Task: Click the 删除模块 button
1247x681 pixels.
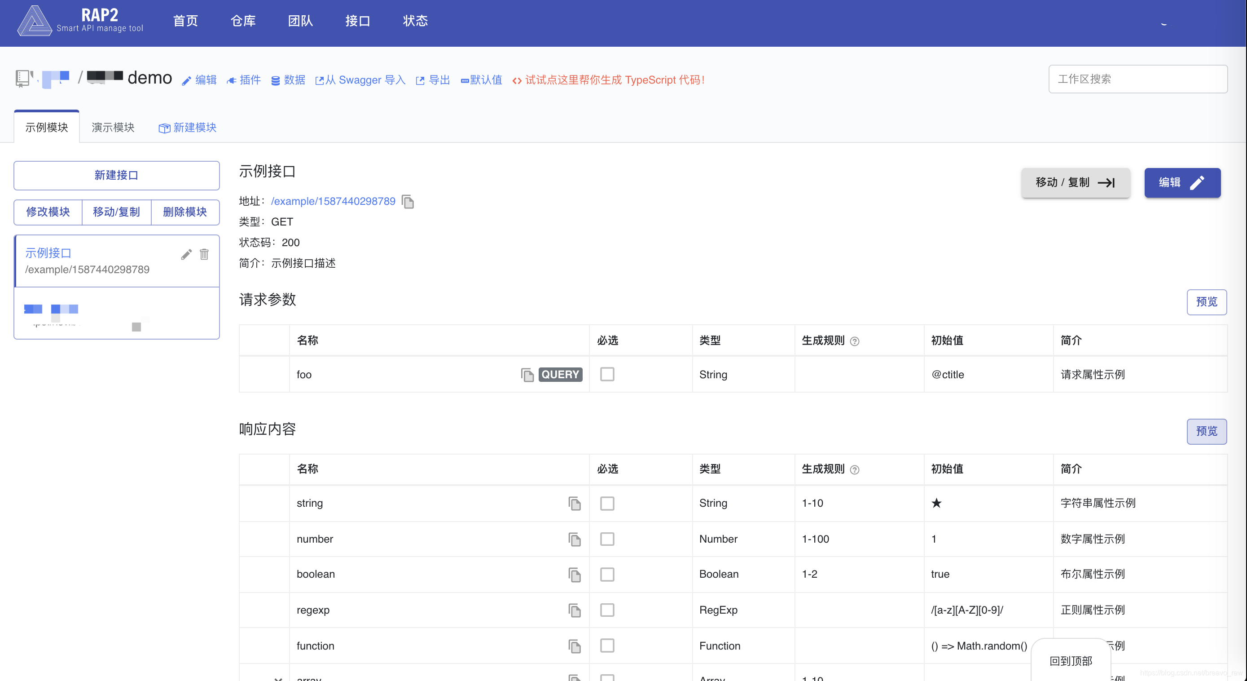Action: coord(185,212)
